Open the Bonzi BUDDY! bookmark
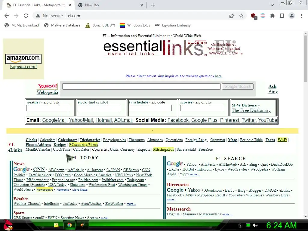This screenshot has height=231, width=308. [x=100, y=25]
